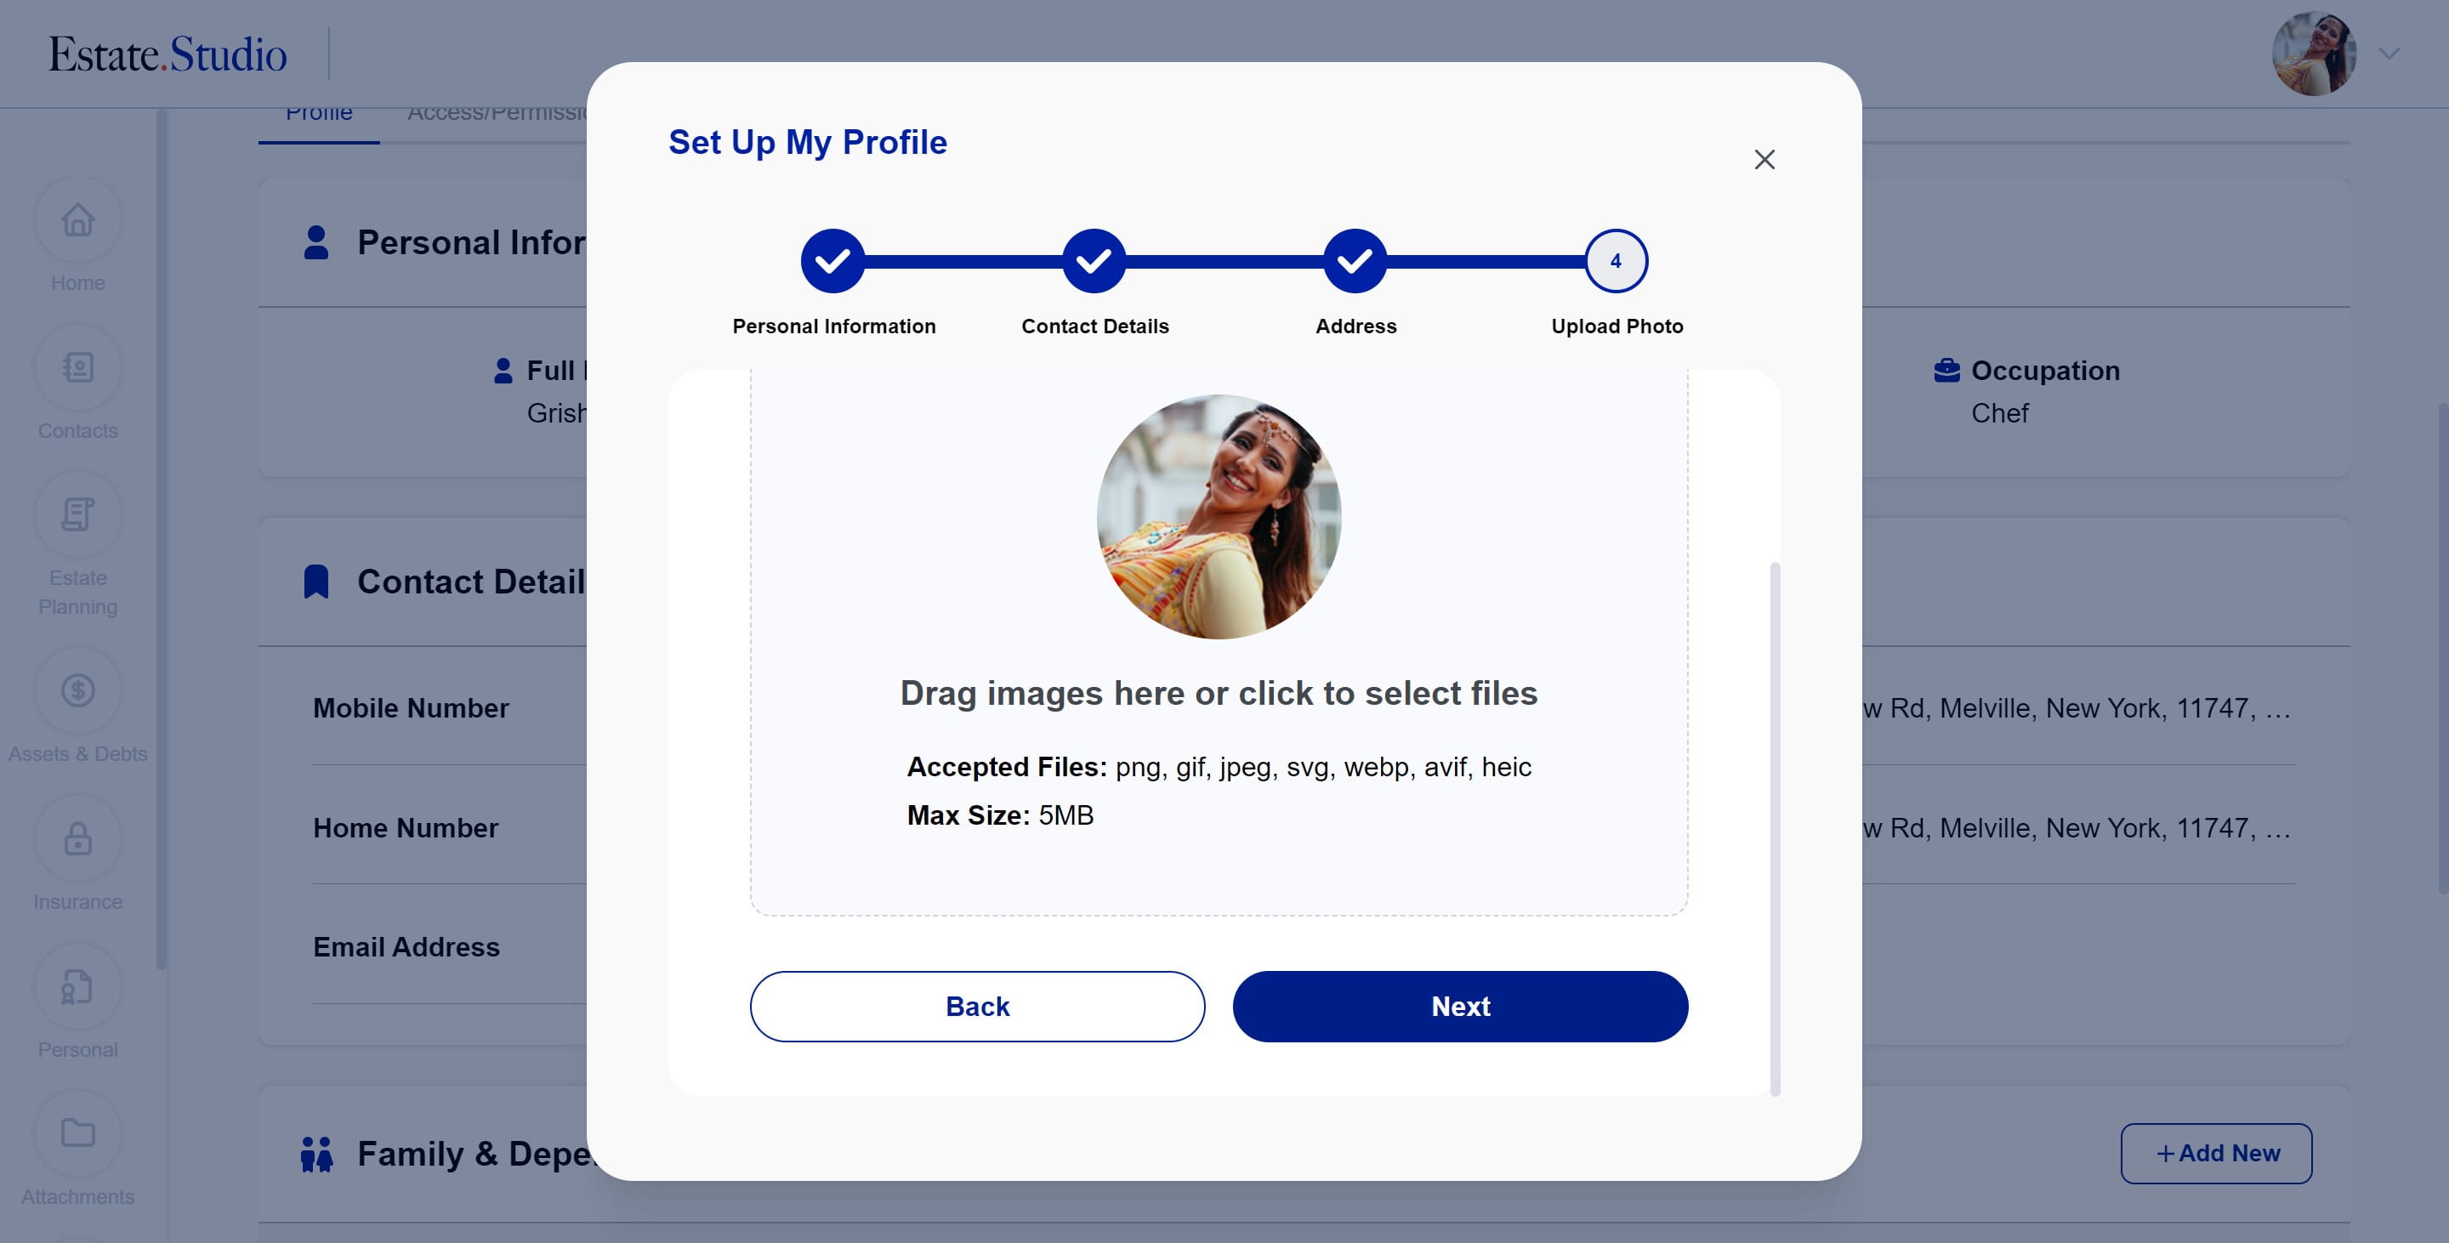This screenshot has width=2449, height=1243.
Task: Click the 'Email Address' label
Action: tap(406, 946)
